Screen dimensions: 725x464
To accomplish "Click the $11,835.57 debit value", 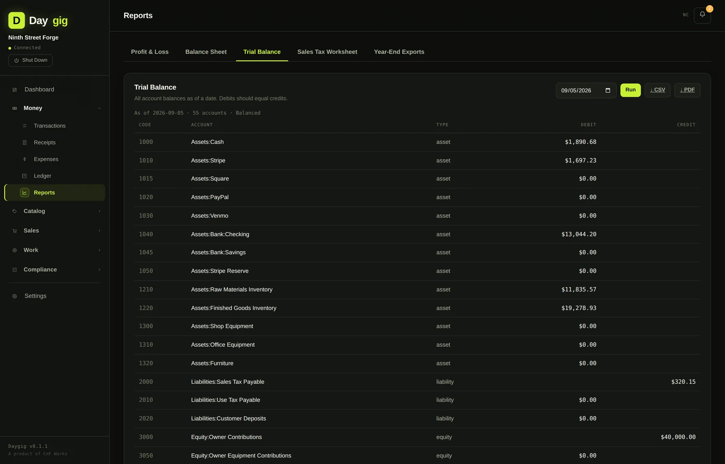I will tap(579, 290).
